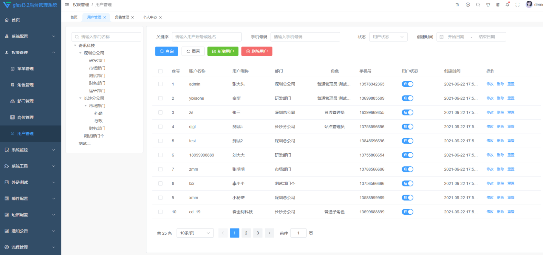Close the 用户管理 tab
Image resolution: width=543 pixels, height=255 pixels.
click(105, 17)
